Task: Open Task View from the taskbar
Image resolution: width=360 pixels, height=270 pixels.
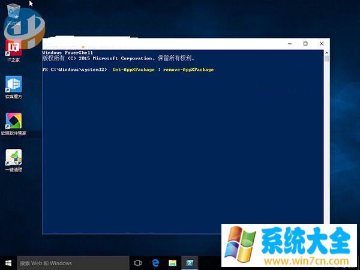Action: (x=137, y=263)
